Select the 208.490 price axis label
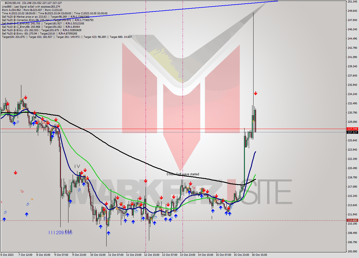359x258 pixels. coord(352,233)
